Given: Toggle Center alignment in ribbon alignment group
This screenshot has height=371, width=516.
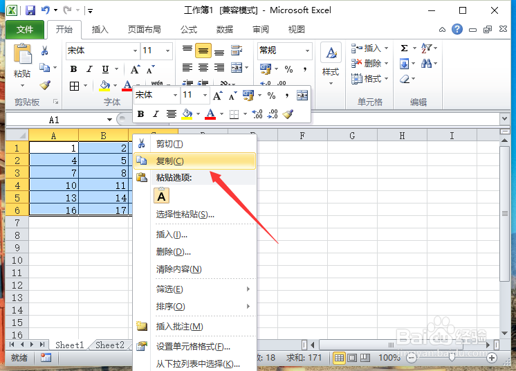Looking at the screenshot, I should pos(203,68).
